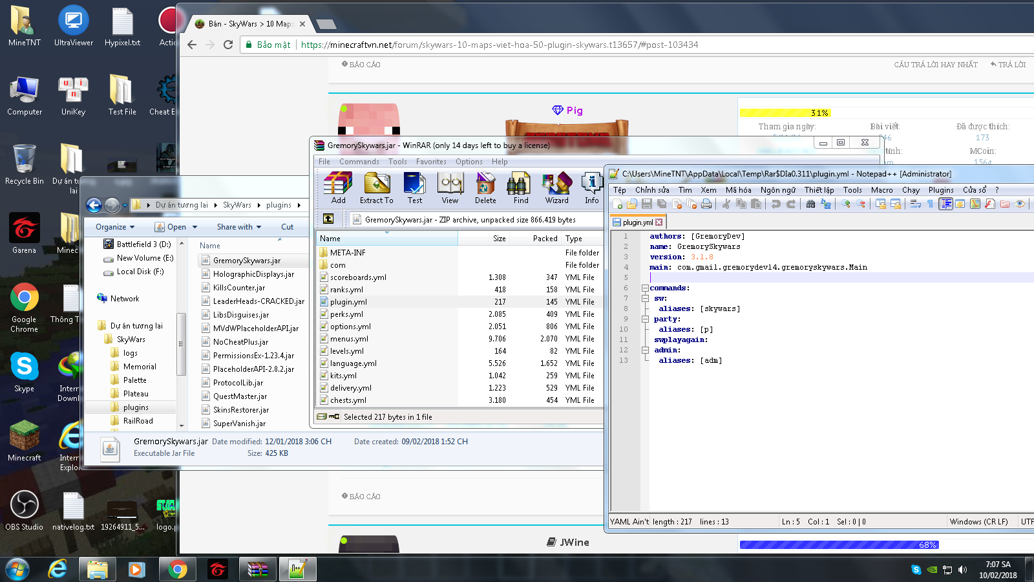This screenshot has height=582, width=1034.
Task: Toggle Show All Characters pilcrow icon
Action: click(931, 204)
